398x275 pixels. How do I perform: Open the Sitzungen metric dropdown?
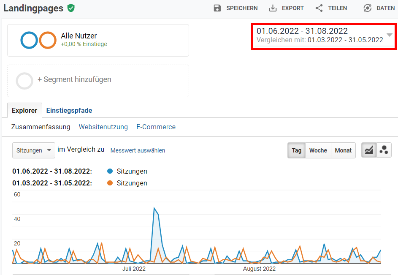33,150
